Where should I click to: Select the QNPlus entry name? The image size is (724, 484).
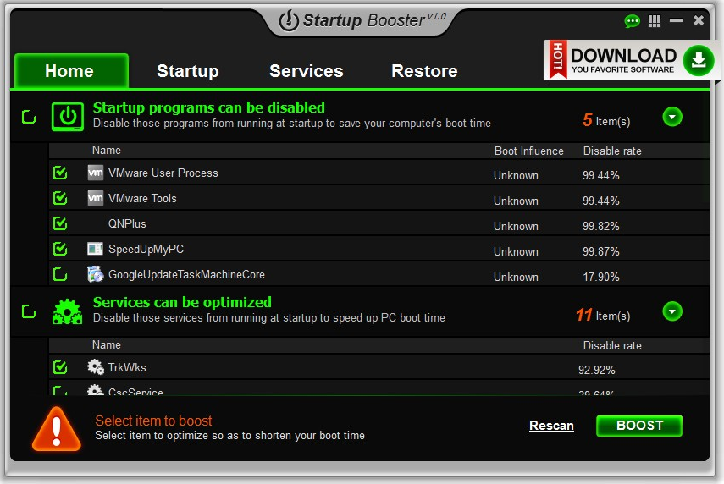coord(127,223)
